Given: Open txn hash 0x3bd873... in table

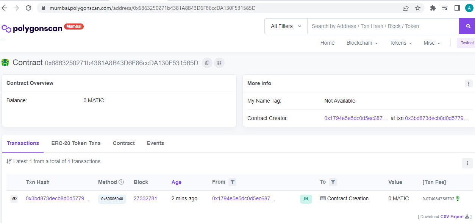Looking at the screenshot, I should 58,198.
